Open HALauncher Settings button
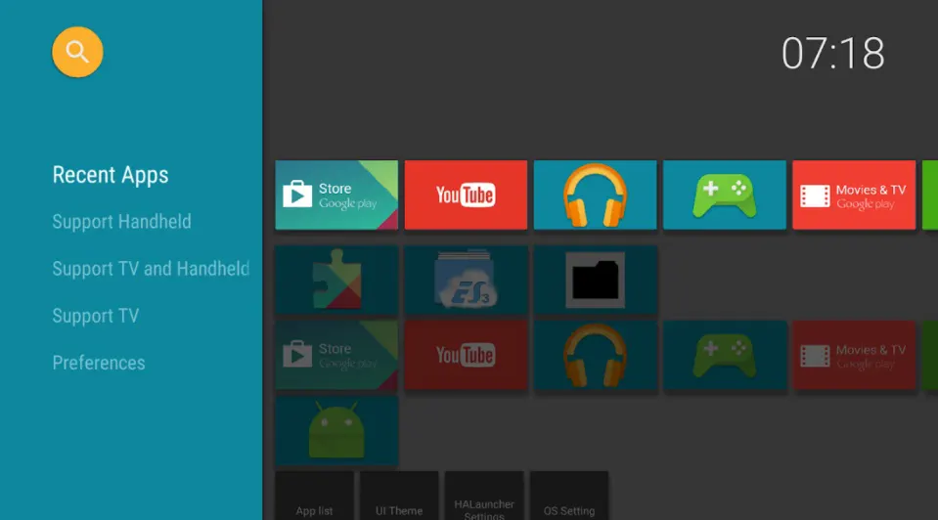The height and width of the screenshot is (520, 938). pos(484,496)
